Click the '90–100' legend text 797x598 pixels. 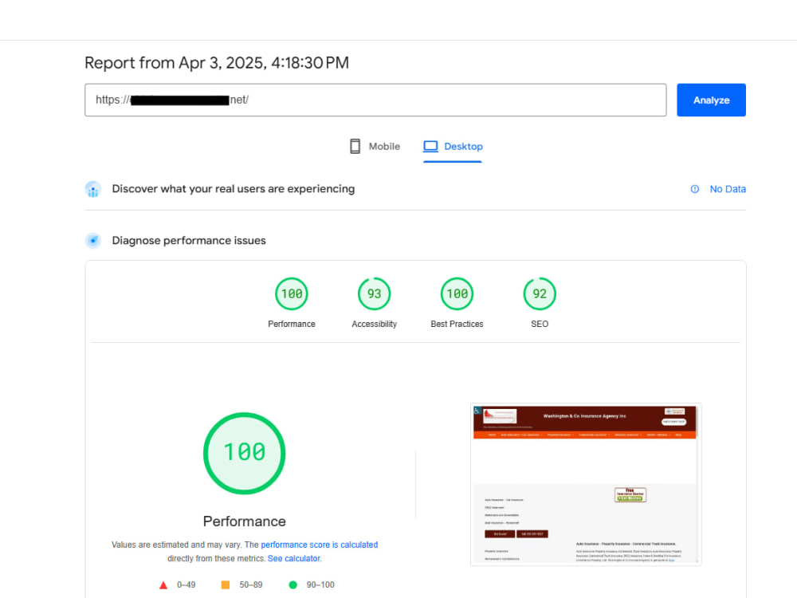coord(320,584)
